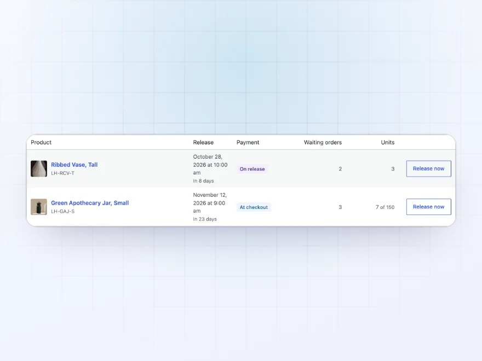Image resolution: width=482 pixels, height=361 pixels.
Task: Click the SKU text LH-GAJ-S
Action: click(62, 212)
